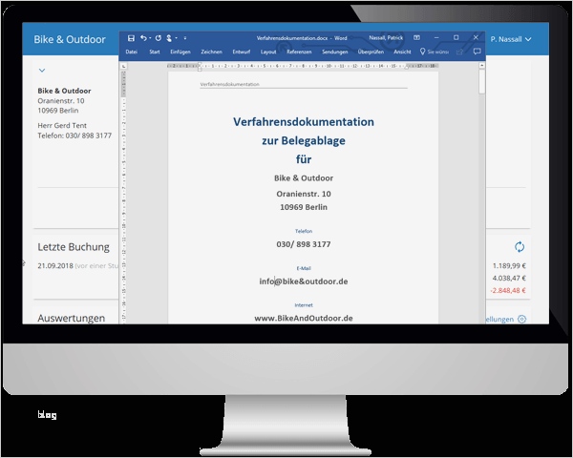This screenshot has width=573, height=458.
Task: Open the Entwurf ribbon tab
Action: 242,52
